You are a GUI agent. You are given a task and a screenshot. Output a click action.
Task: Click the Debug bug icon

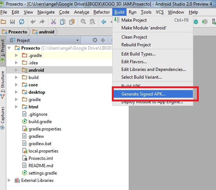(196, 22)
